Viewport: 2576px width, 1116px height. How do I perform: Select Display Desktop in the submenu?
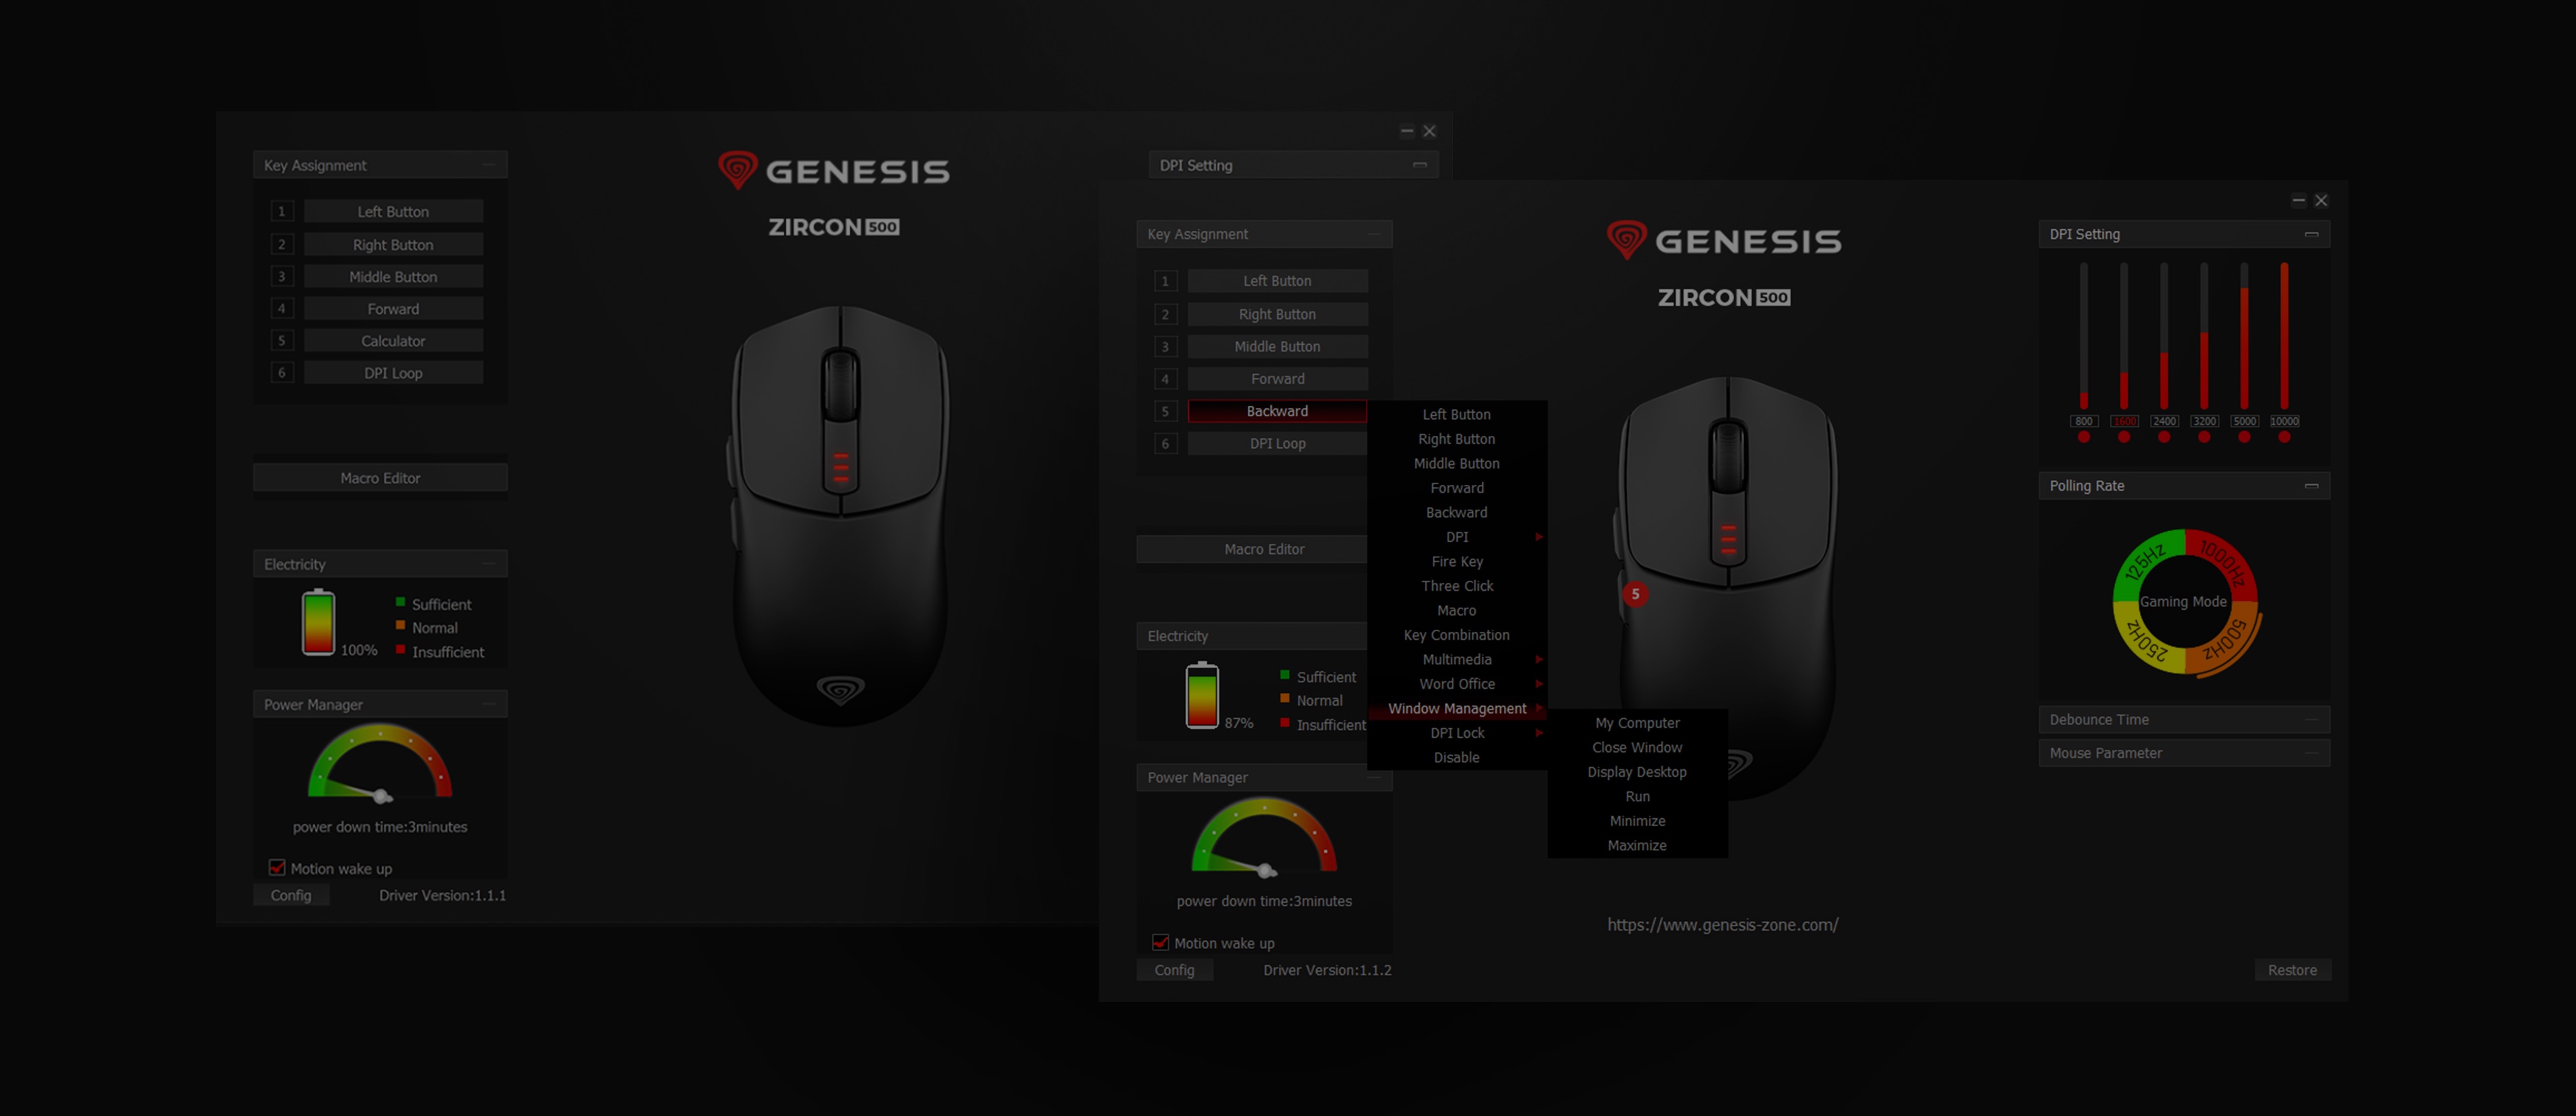click(1637, 772)
